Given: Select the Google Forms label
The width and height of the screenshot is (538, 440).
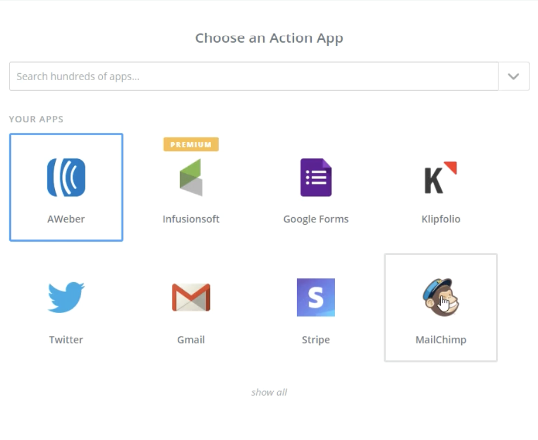Looking at the screenshot, I should coord(316,219).
